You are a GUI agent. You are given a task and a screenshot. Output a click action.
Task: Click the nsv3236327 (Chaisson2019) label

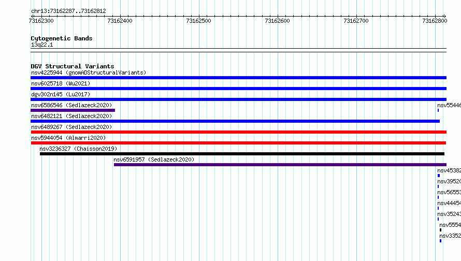(78, 149)
